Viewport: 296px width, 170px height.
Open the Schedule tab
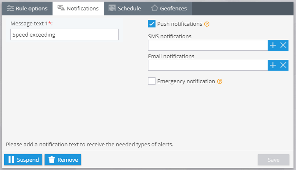[x=124, y=8]
